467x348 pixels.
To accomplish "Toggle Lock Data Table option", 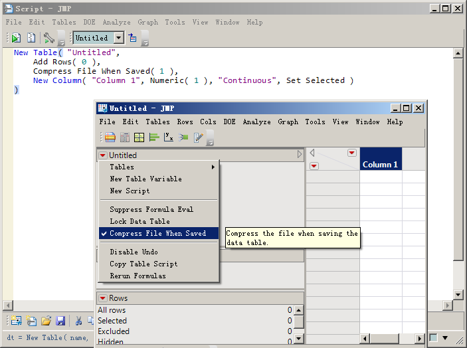I will (159, 221).
